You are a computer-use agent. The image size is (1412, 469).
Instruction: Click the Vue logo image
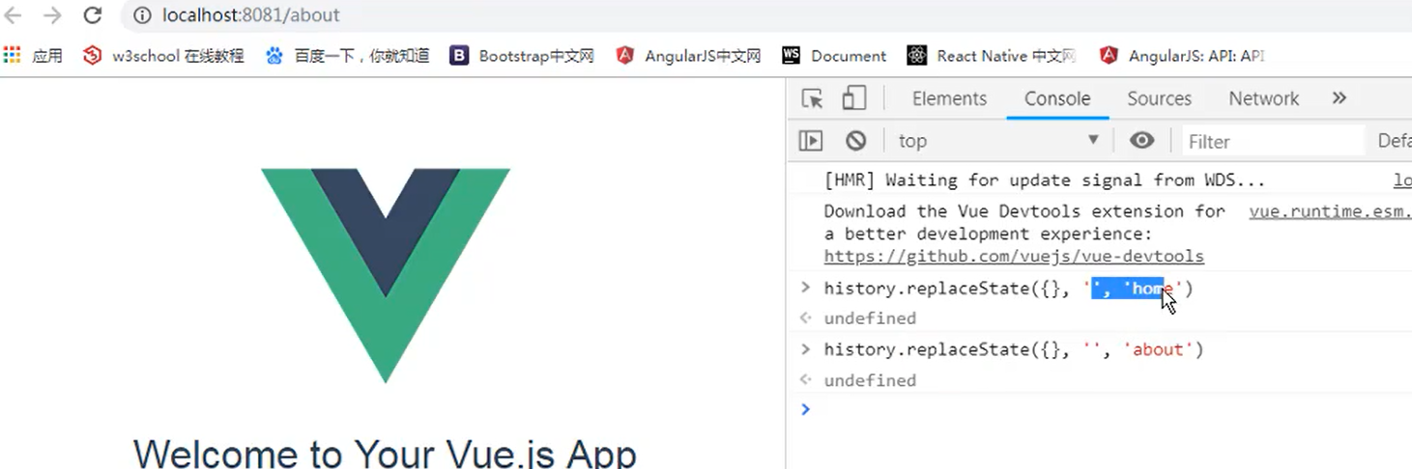386,275
